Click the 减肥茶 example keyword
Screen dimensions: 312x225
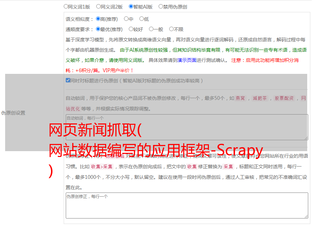(260, 98)
